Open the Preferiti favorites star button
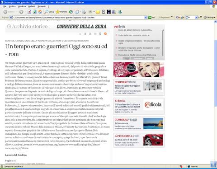The height and width of the screenshot is (169, 217). (61, 12)
